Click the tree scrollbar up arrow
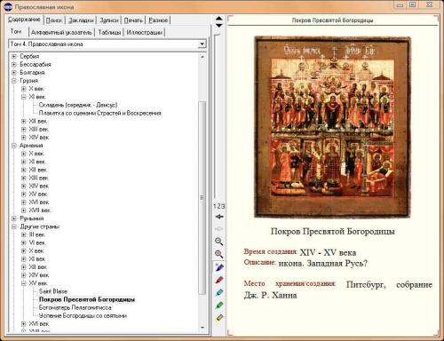This screenshot has width=444, height=341. 202,56
